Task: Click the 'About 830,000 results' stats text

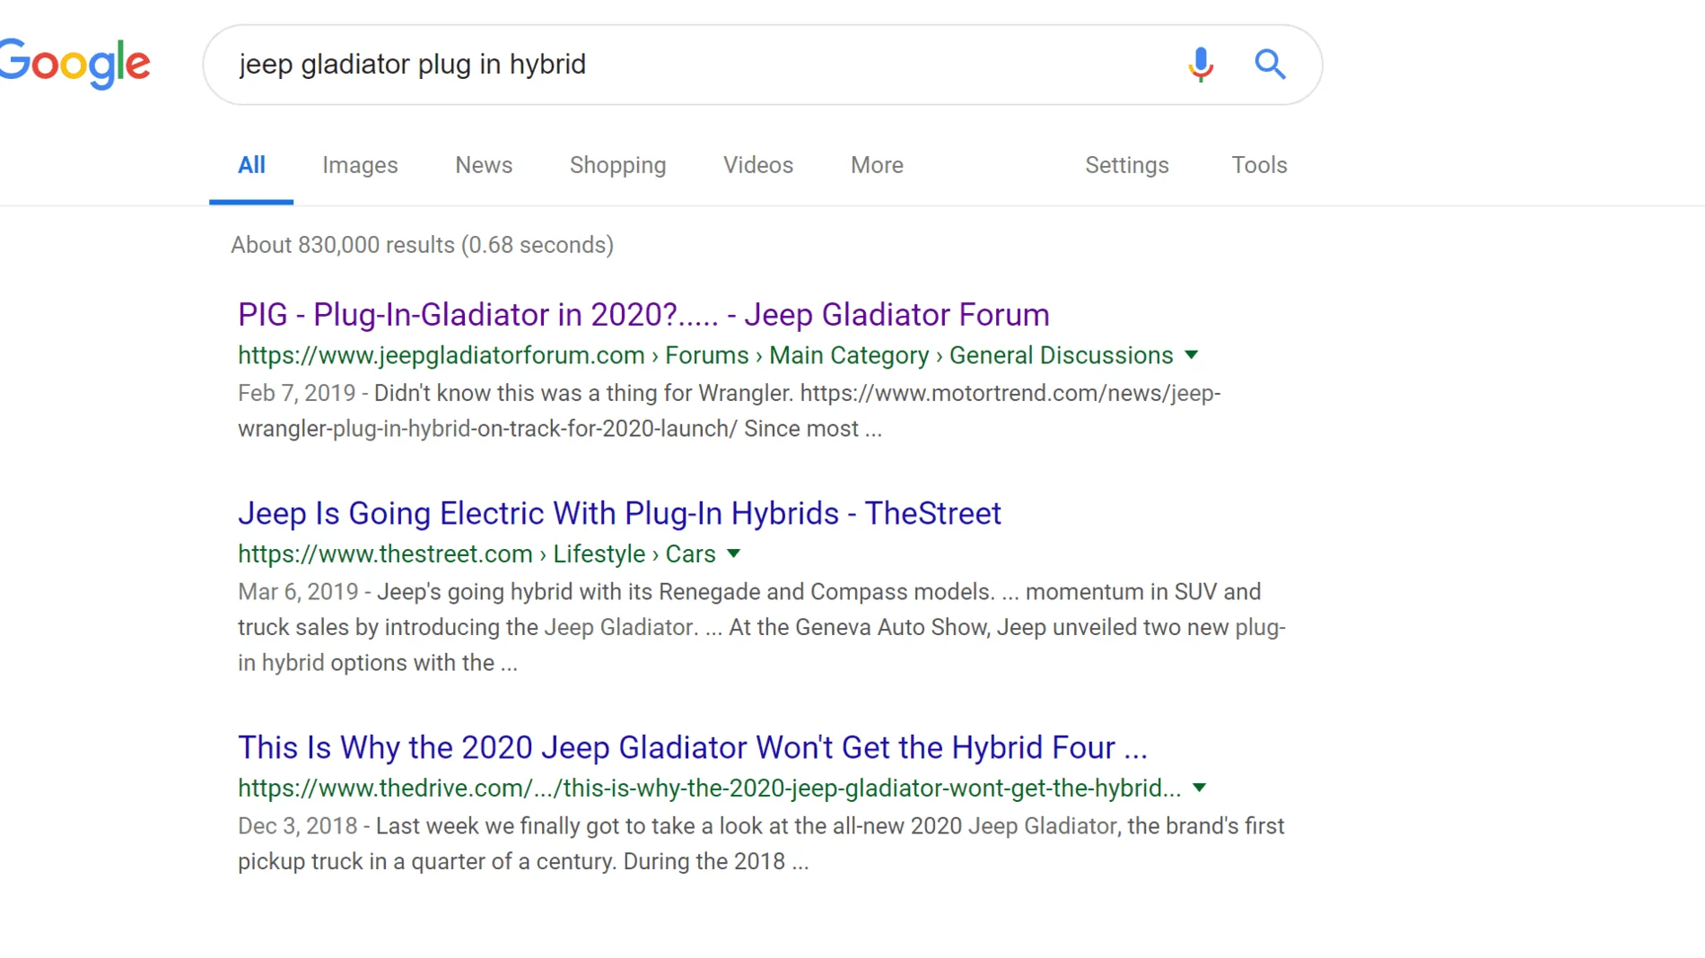Action: [x=422, y=245]
